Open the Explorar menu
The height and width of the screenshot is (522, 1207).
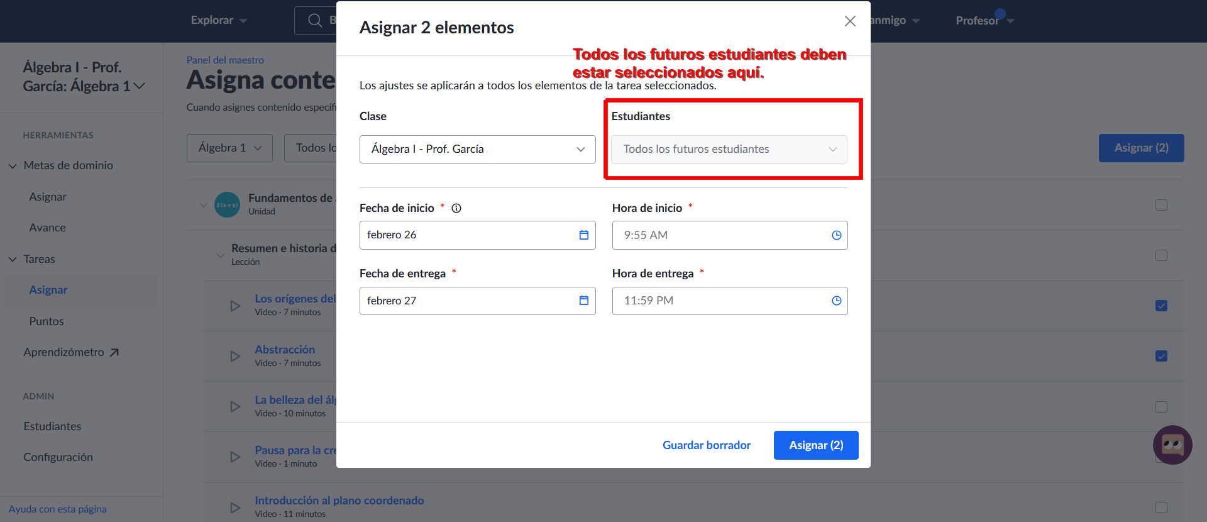point(219,20)
